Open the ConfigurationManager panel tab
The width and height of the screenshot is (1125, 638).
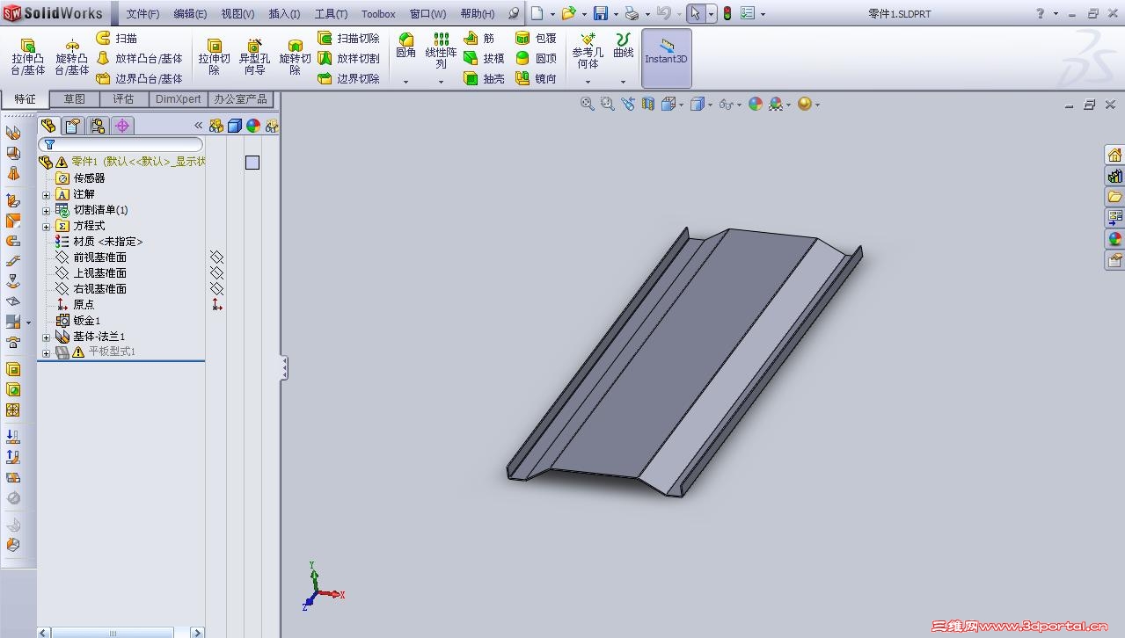(x=98, y=126)
